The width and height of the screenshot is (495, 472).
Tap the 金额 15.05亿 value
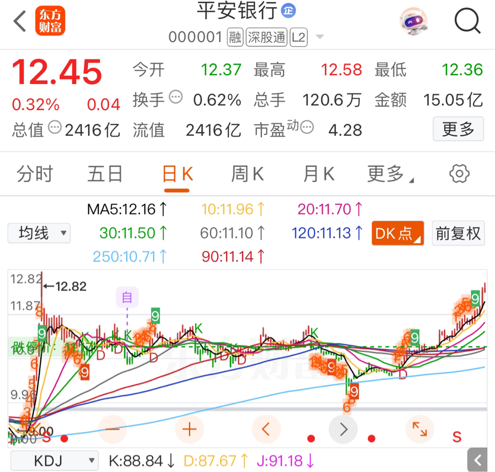(x=453, y=100)
